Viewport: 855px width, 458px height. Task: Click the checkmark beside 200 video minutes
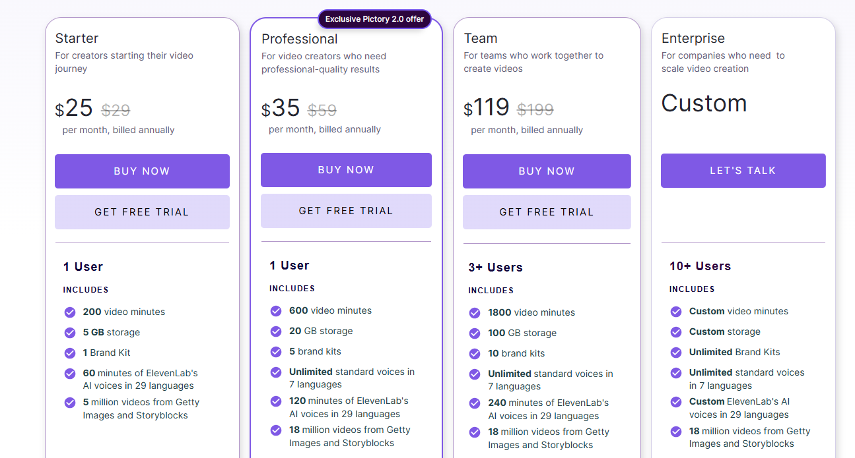(x=70, y=312)
